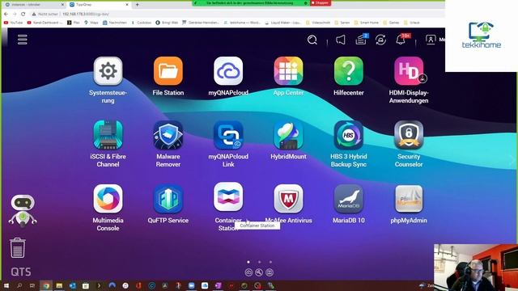This screenshot has height=291, width=518.
Task: Open the Maps bookmark
Action: (x=91, y=23)
